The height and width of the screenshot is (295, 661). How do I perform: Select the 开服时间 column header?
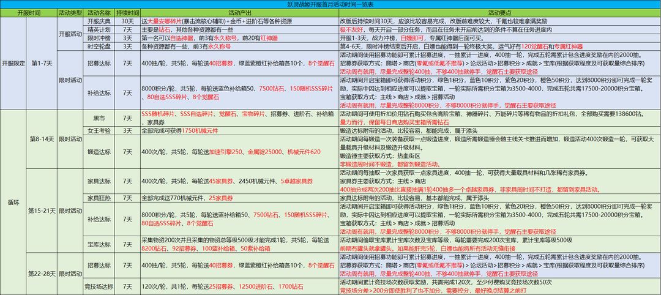pos(29,13)
